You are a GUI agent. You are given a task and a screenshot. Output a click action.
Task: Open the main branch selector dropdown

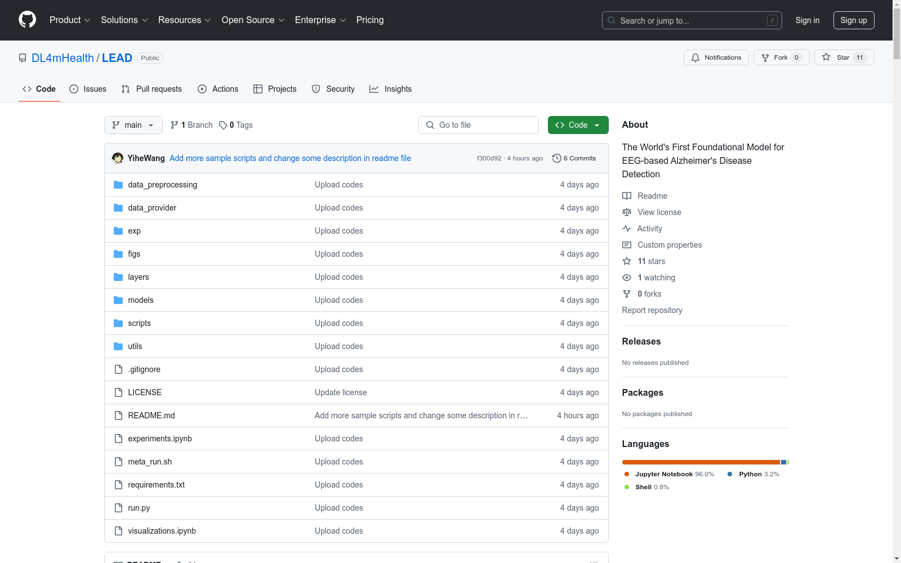pyautogui.click(x=133, y=125)
